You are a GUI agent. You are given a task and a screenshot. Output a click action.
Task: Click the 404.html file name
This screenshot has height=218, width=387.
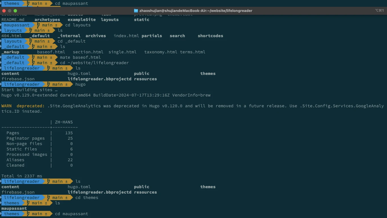(12, 36)
